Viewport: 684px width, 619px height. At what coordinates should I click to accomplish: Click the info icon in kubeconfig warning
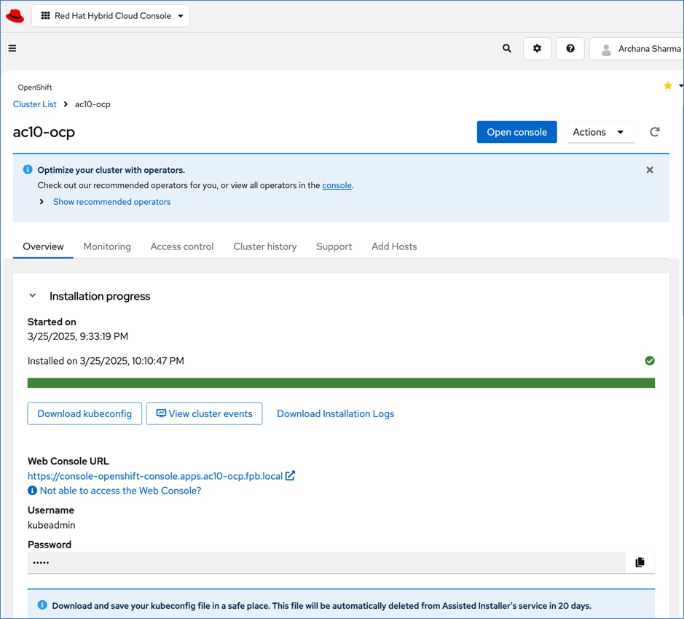pos(42,605)
